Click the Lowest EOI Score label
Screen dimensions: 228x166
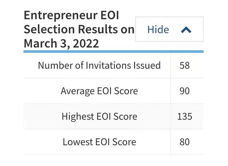click(99, 142)
